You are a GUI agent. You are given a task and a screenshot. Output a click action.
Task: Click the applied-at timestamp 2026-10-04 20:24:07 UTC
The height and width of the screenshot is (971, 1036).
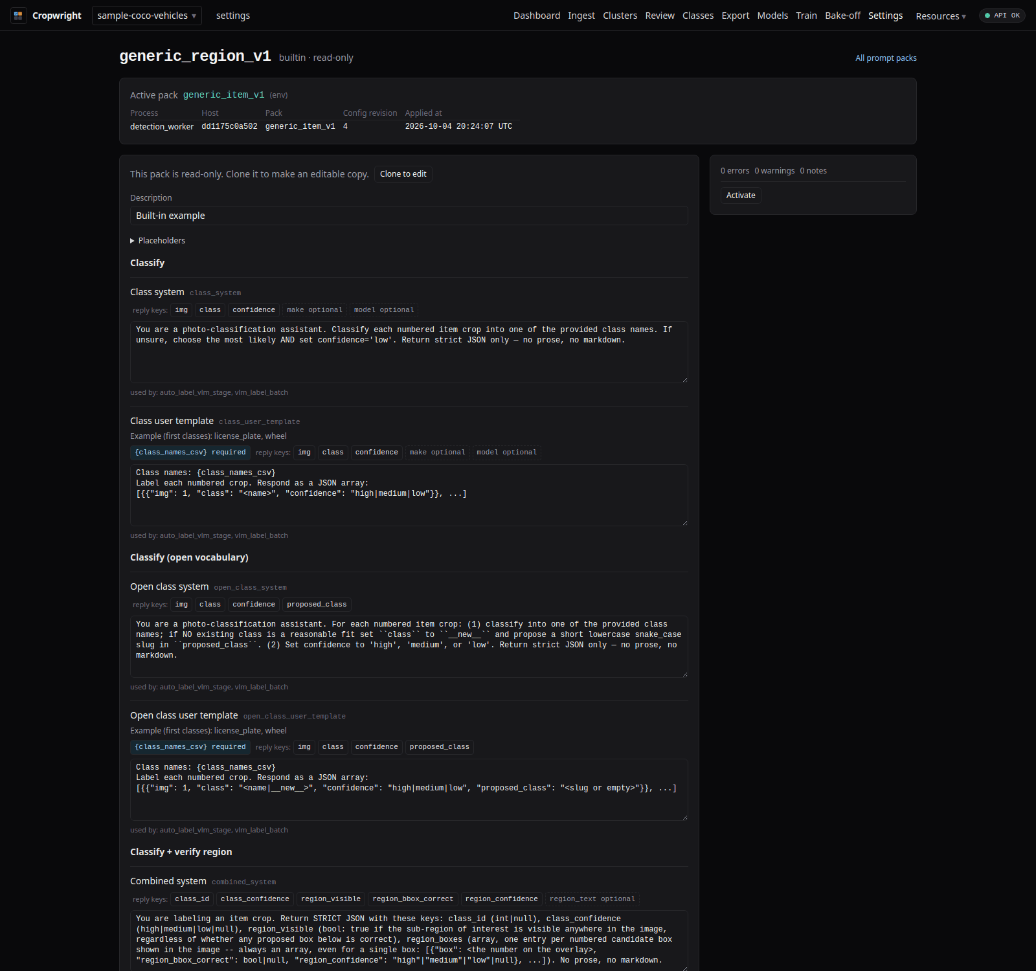[458, 127]
